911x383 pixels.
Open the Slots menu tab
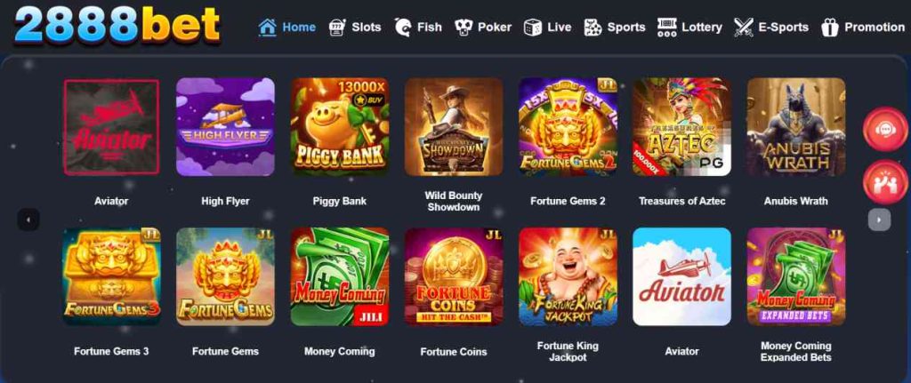(x=354, y=28)
